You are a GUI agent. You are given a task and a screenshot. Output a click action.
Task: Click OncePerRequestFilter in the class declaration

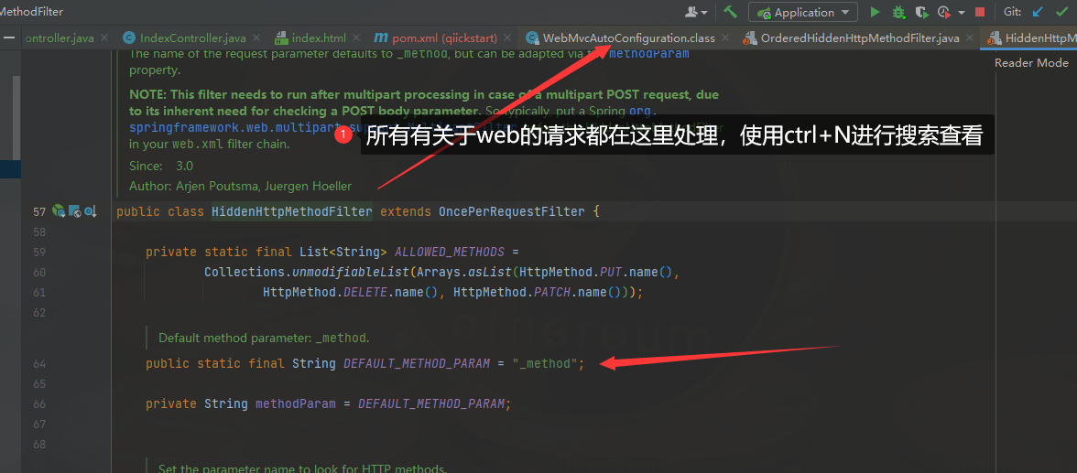(x=512, y=211)
